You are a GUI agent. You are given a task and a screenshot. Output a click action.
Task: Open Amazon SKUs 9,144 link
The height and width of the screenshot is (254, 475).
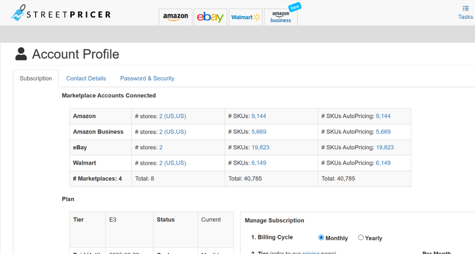pyautogui.click(x=259, y=116)
